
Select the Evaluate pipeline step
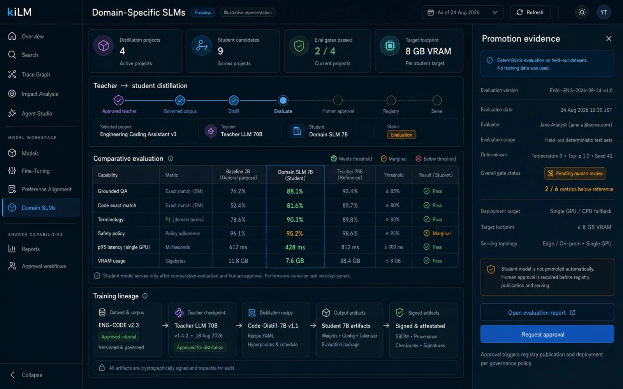[283, 100]
